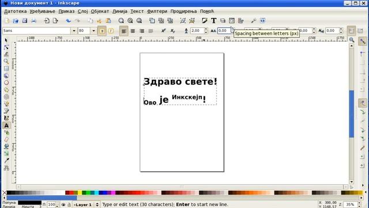The height and width of the screenshot is (208, 369).
Task: Create a new document icon
Action: click(7, 21)
